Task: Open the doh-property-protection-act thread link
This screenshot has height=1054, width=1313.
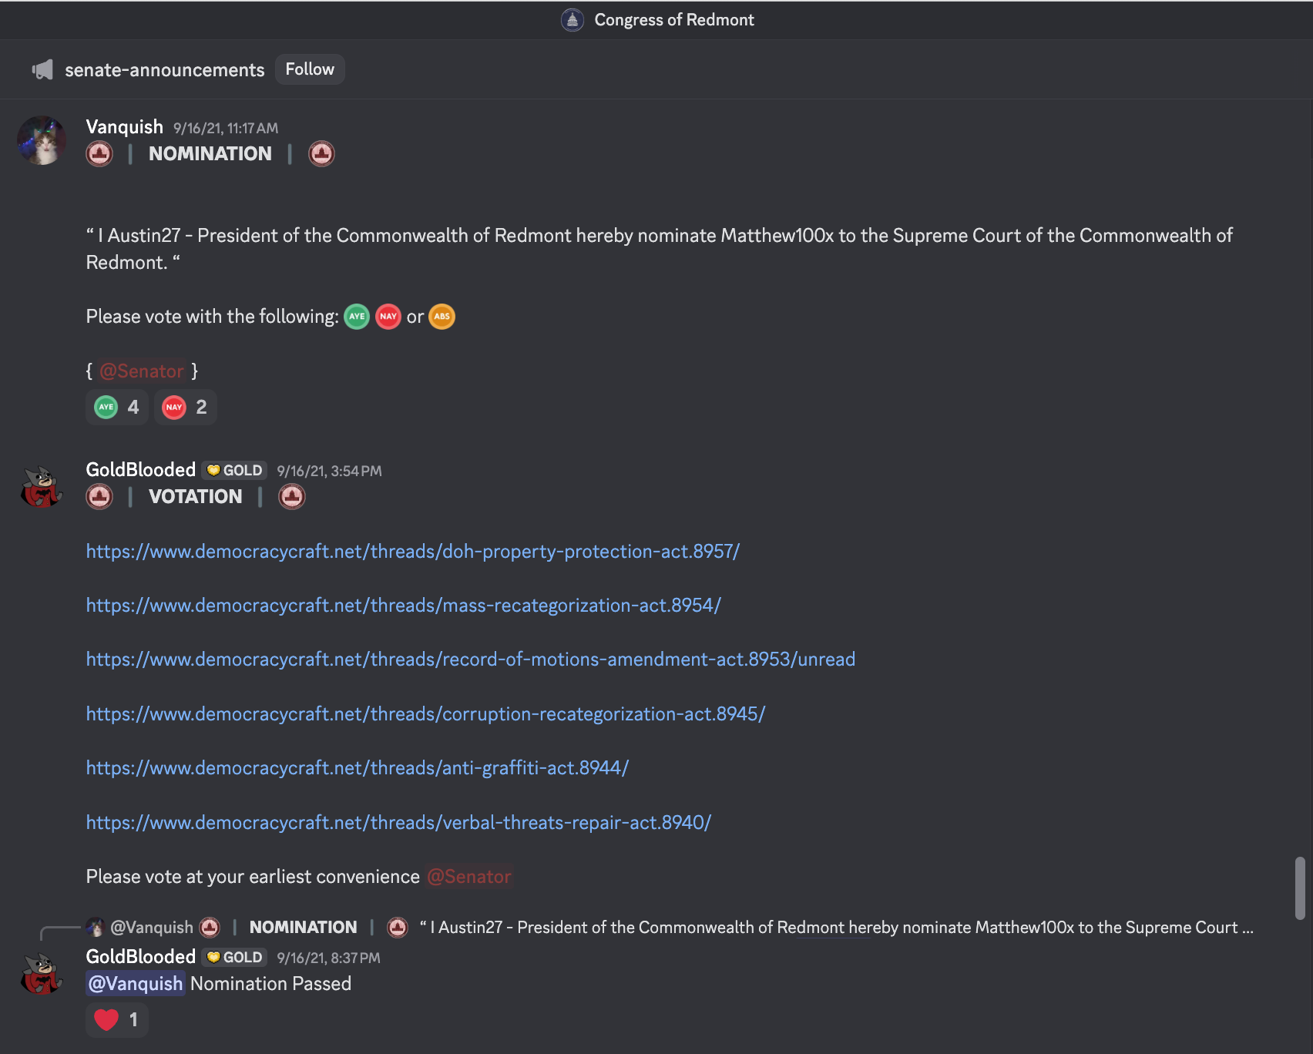Action: tap(413, 552)
